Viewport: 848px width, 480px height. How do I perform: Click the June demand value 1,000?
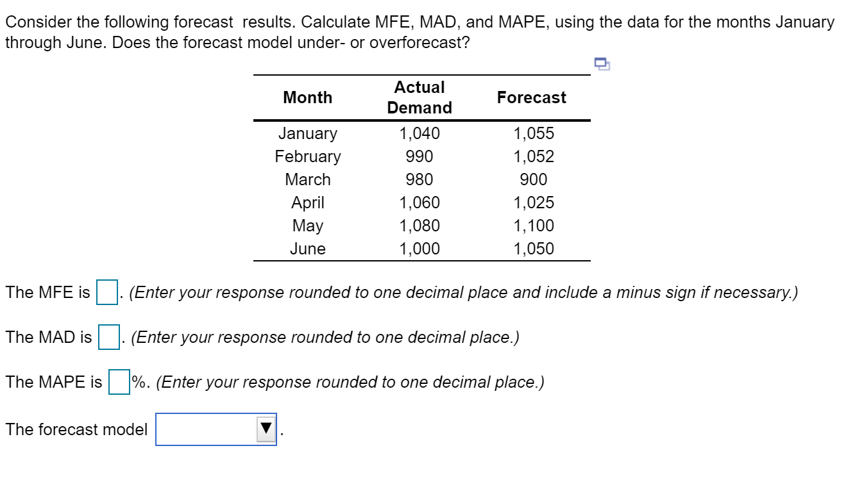click(x=420, y=249)
